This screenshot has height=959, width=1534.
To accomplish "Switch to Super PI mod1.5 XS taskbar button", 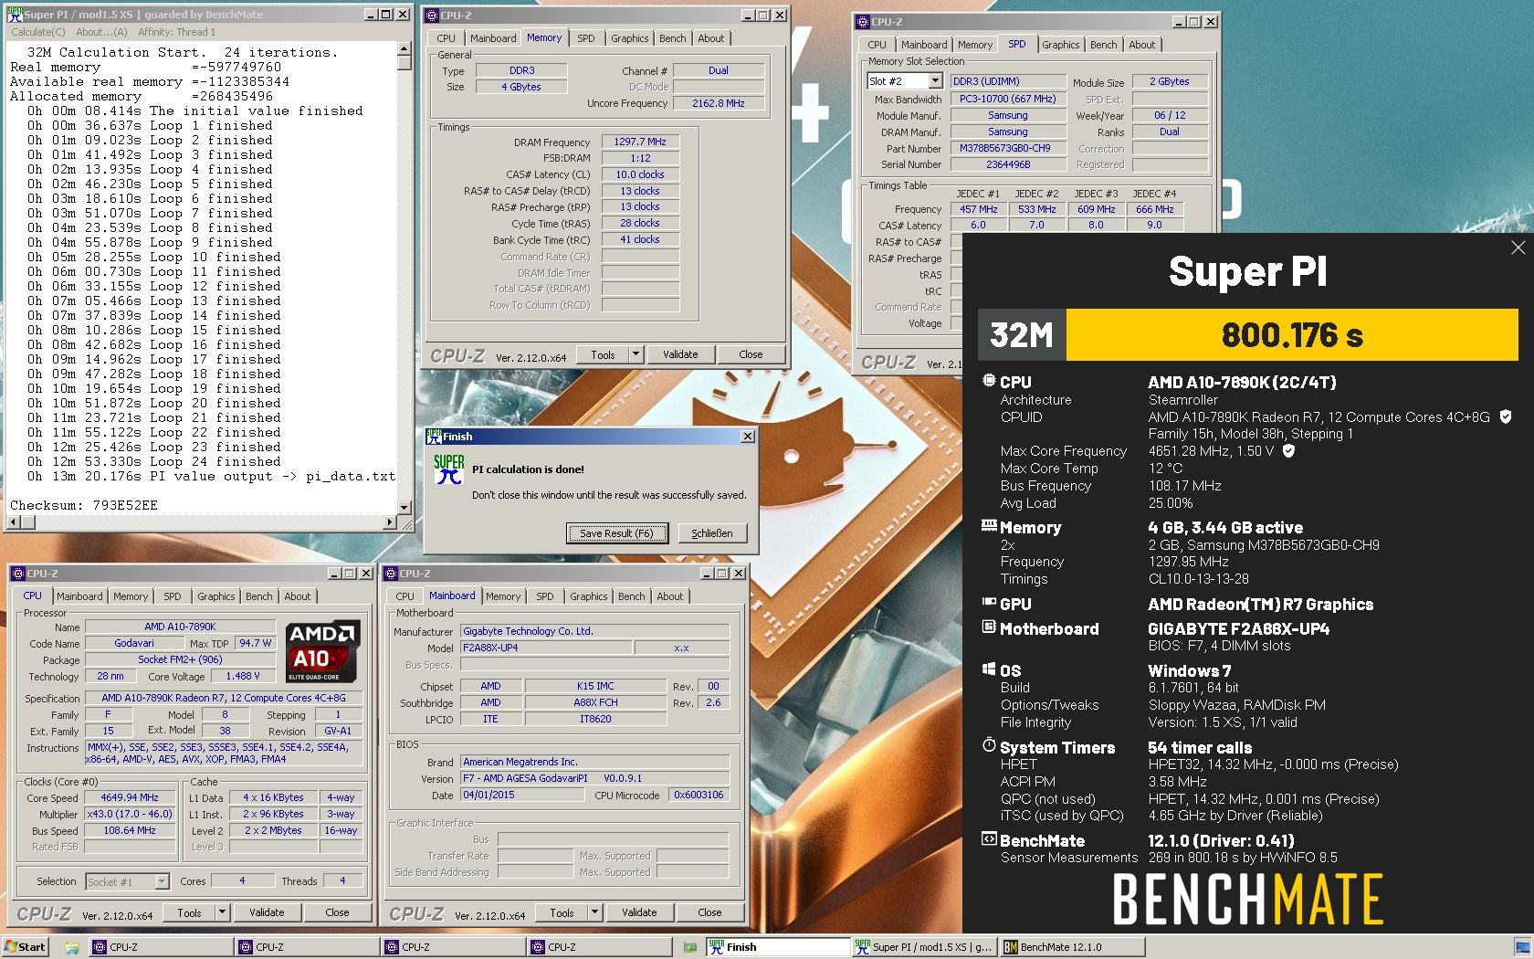I will tap(924, 947).
